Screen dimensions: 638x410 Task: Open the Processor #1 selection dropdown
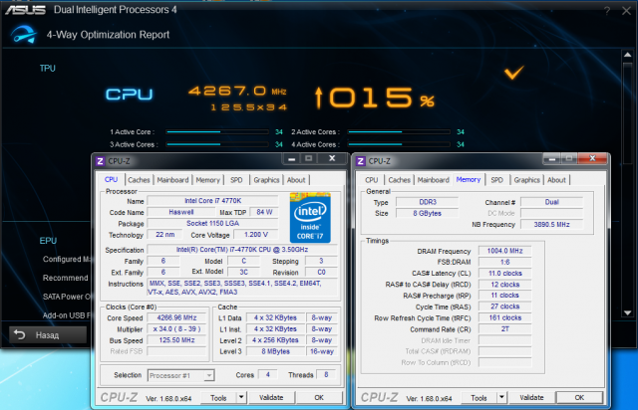pos(180,375)
